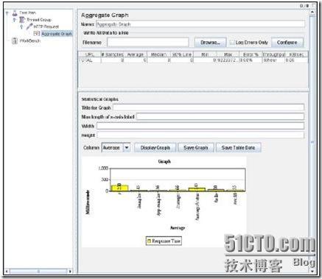Click the Average column header in table
The width and height of the screenshot is (322, 279).
(x=136, y=54)
